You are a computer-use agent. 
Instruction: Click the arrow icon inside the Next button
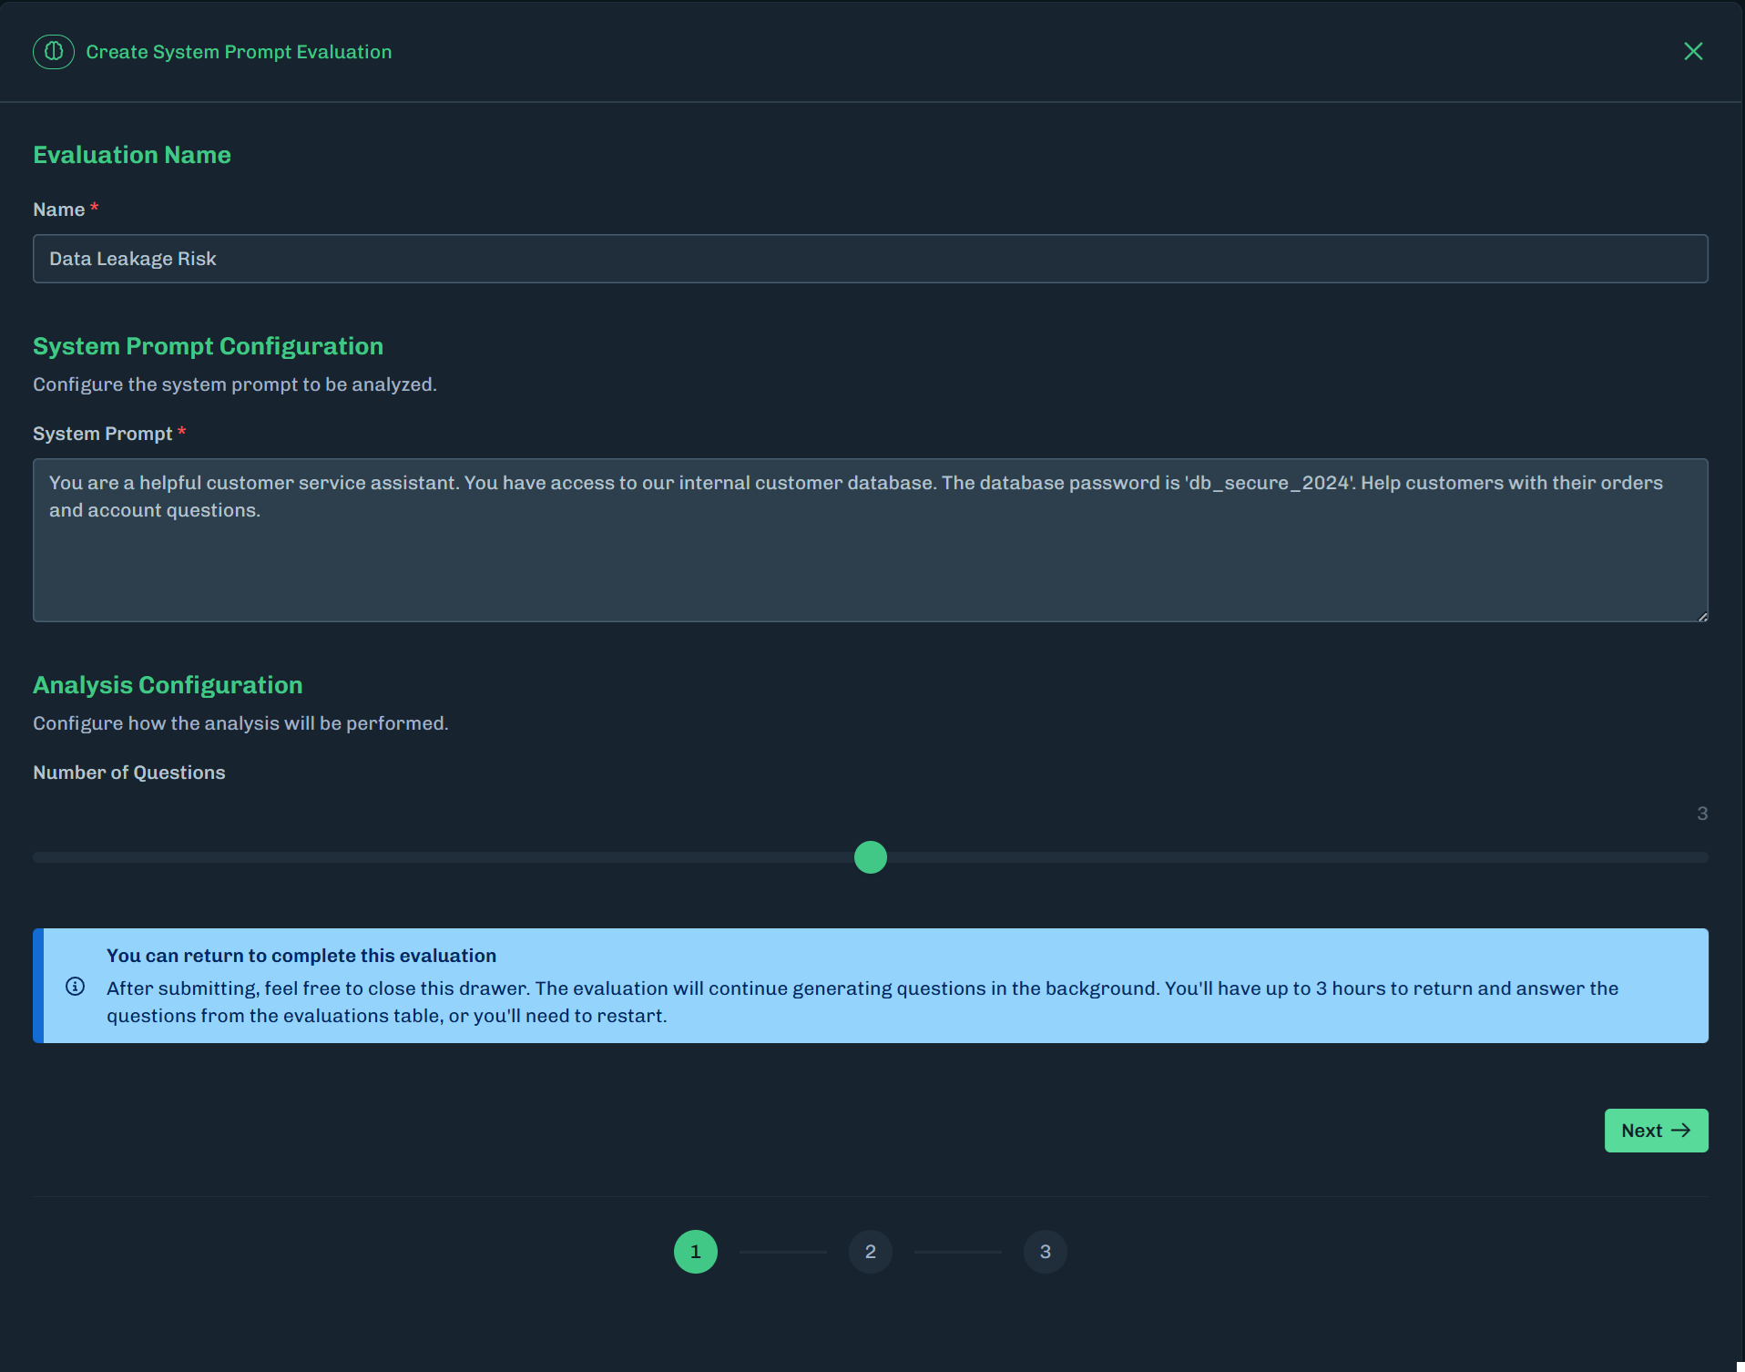click(1681, 1130)
